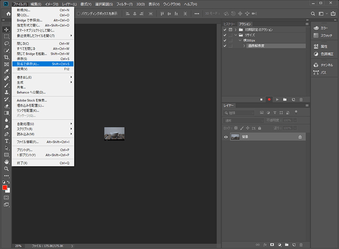
Task: Choose 別名で保存(A)... from the File menu
Action: 28,64
